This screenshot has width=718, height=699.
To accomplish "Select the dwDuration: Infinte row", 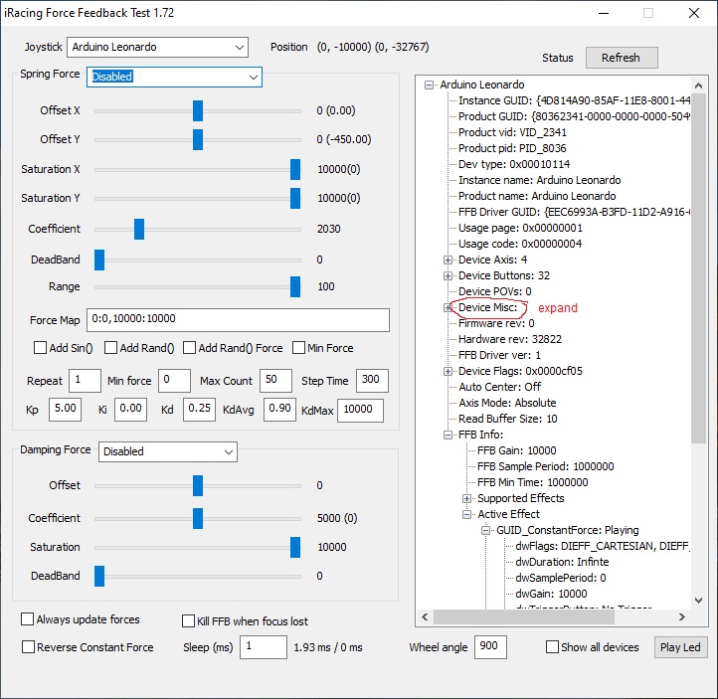I will tap(562, 562).
